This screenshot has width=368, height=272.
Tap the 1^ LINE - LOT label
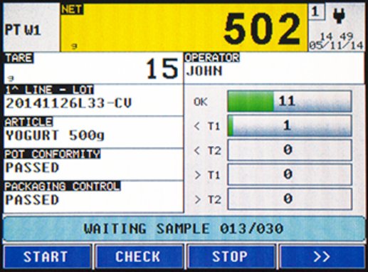pos(49,90)
